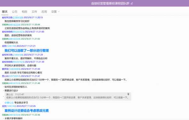
Task: Click QQ number 1246146 in the 11:21:21 message
Action: click(11, 46)
